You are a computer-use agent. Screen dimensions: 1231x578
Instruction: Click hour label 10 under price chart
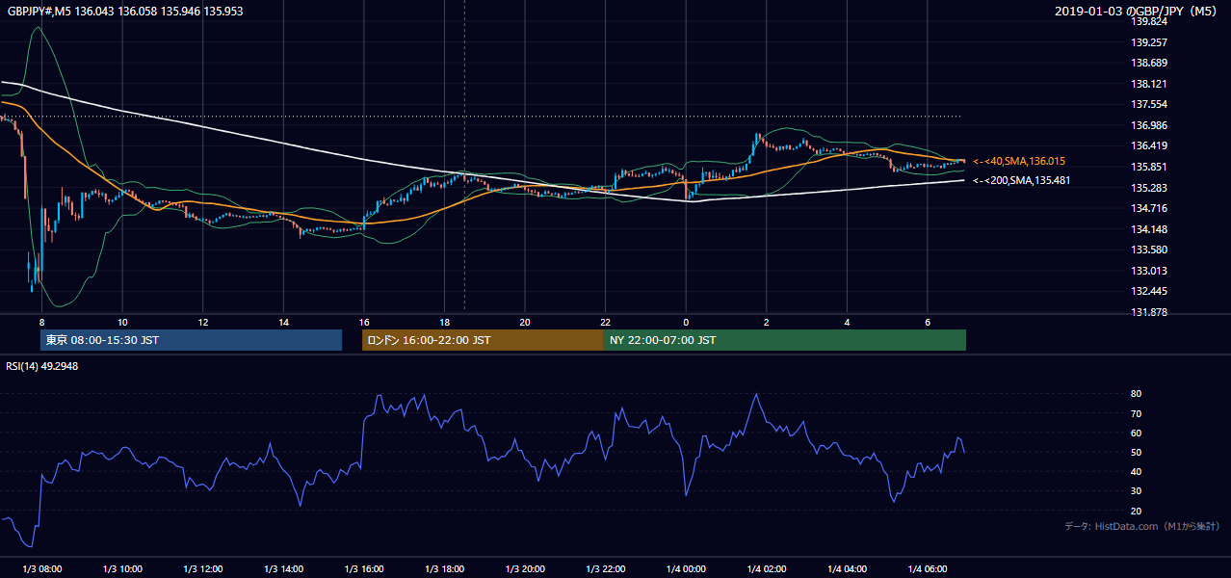coord(122,322)
